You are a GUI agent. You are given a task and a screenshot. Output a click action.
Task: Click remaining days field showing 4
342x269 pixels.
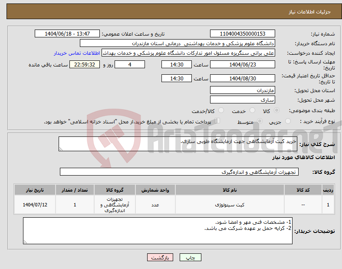pyautogui.click(x=130, y=64)
